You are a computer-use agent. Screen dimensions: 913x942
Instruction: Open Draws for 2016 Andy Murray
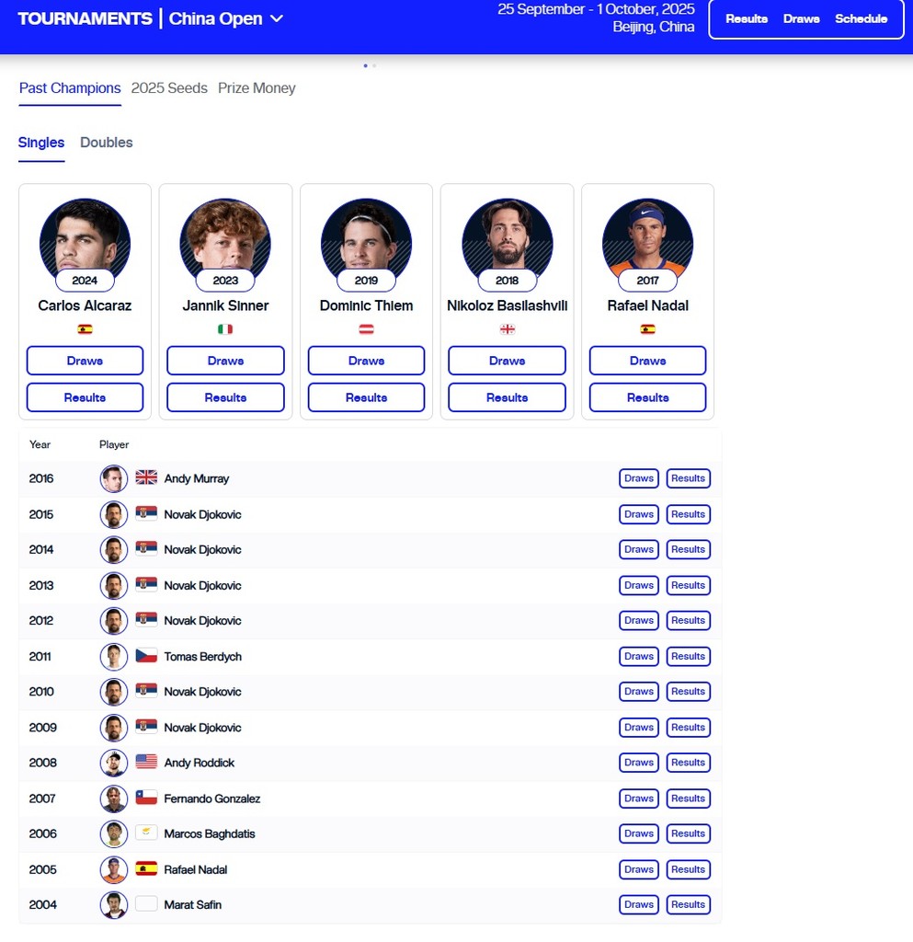639,478
